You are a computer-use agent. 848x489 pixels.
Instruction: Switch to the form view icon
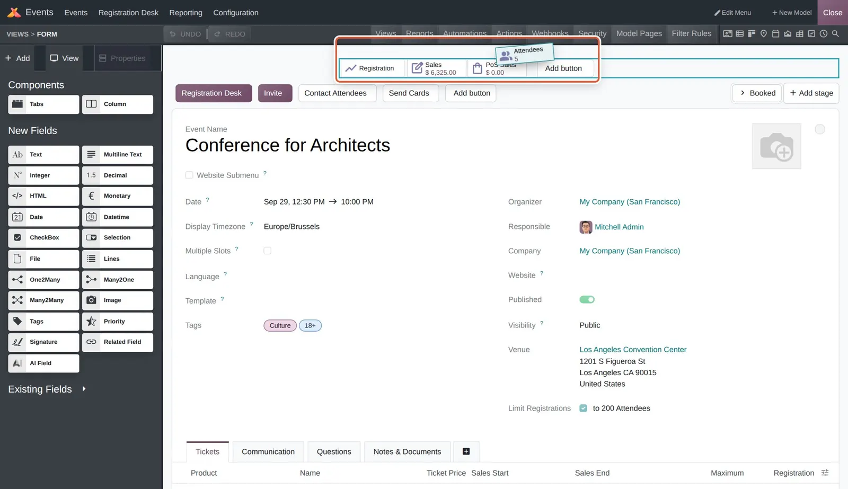[x=728, y=33]
